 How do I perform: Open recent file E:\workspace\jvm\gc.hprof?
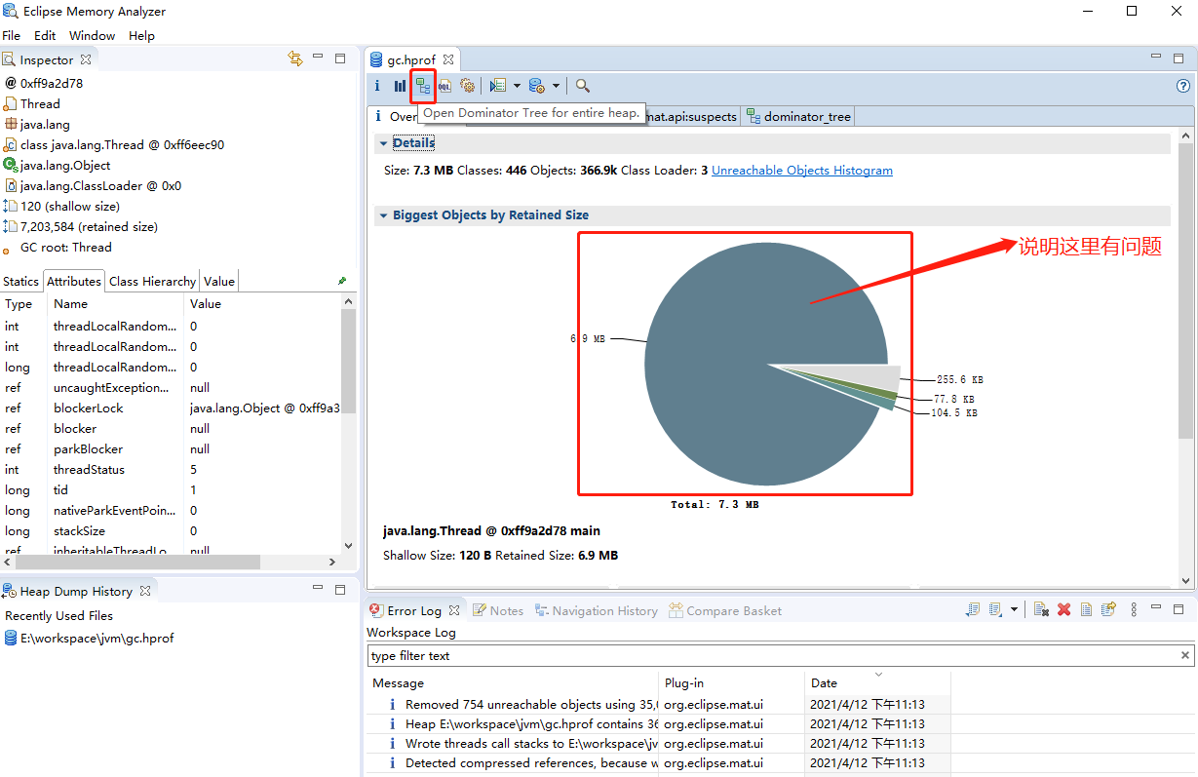89,638
